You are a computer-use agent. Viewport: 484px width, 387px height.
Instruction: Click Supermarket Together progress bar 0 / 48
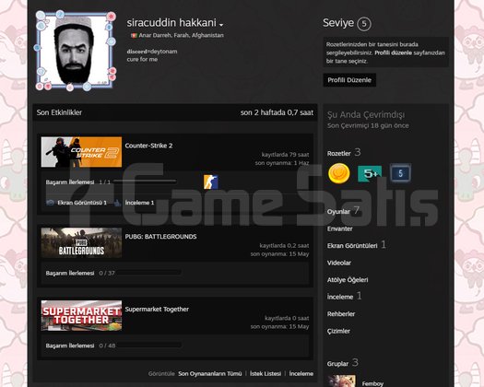coord(148,346)
